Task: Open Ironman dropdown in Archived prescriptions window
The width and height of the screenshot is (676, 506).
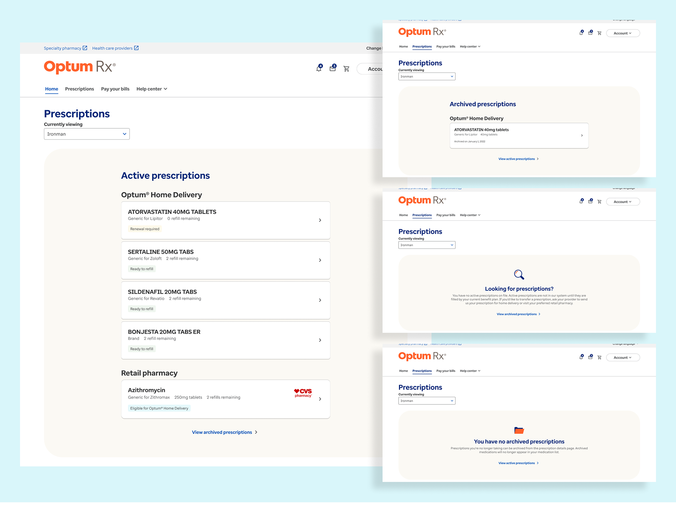Action: 427,76
